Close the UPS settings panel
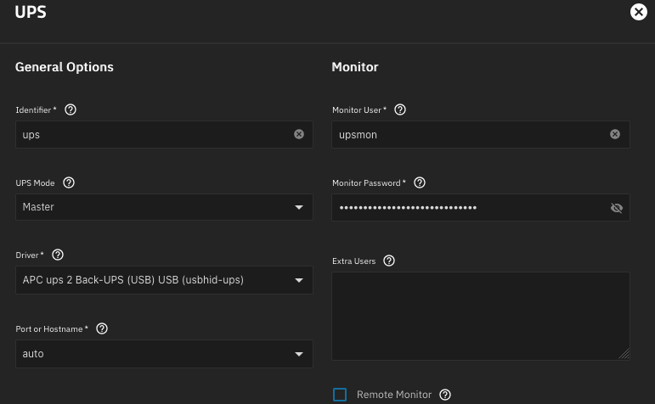The width and height of the screenshot is (655, 404). (x=638, y=12)
